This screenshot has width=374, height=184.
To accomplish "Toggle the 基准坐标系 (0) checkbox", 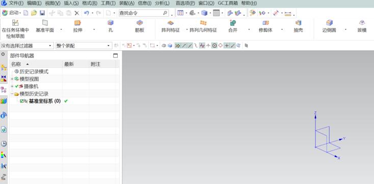I will (22, 101).
